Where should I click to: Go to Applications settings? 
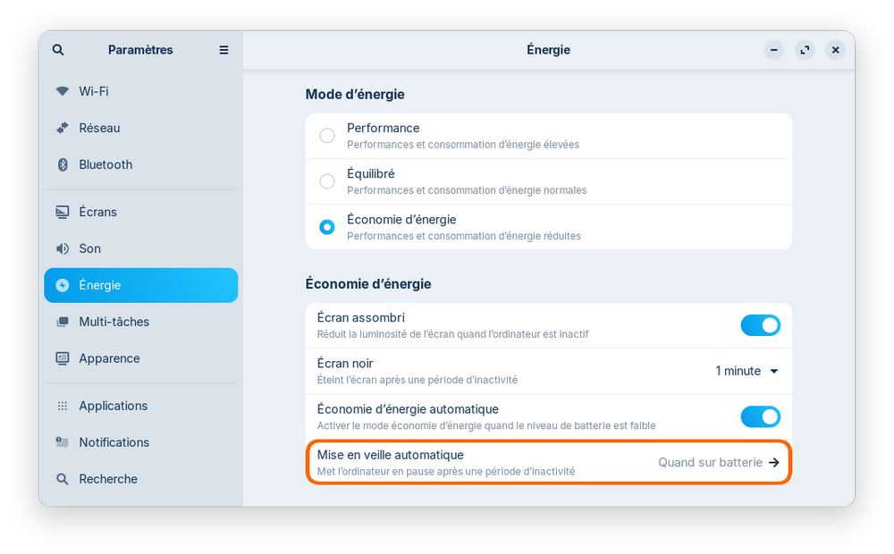coord(113,406)
